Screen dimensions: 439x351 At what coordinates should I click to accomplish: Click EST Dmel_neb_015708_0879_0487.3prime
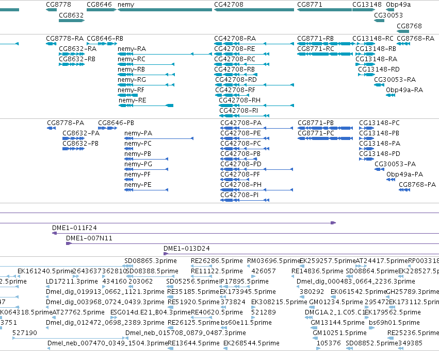click(x=185, y=333)
